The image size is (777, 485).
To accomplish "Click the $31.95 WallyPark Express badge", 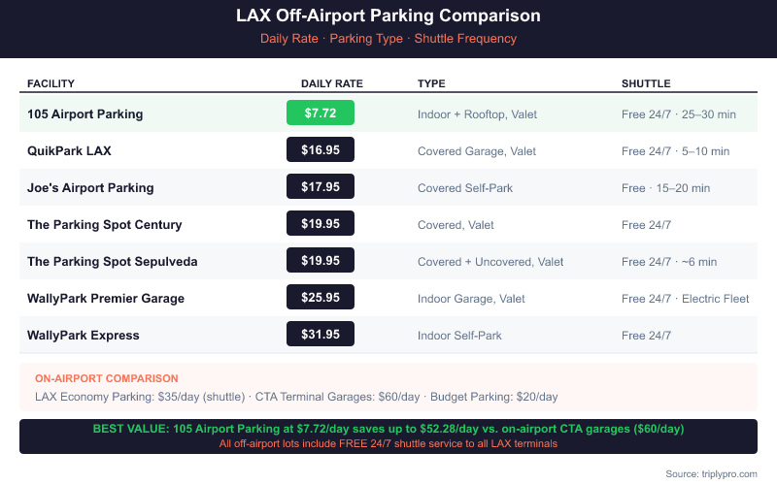I will [x=321, y=335].
